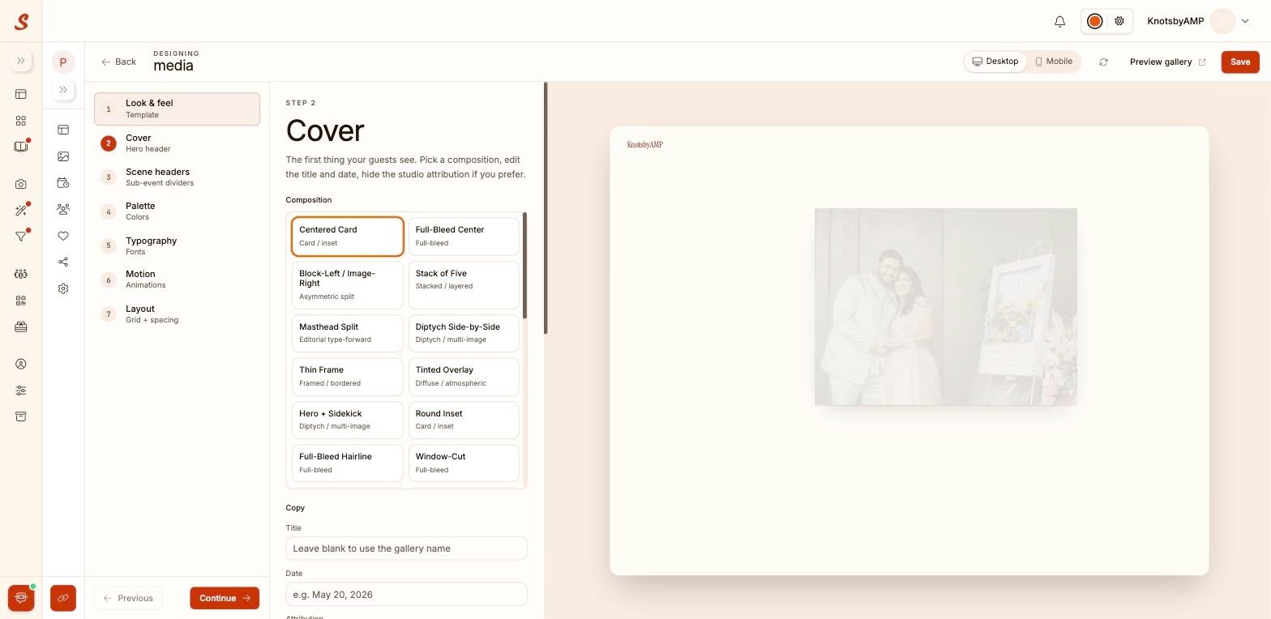Open the Preview gallery link

point(1167,62)
